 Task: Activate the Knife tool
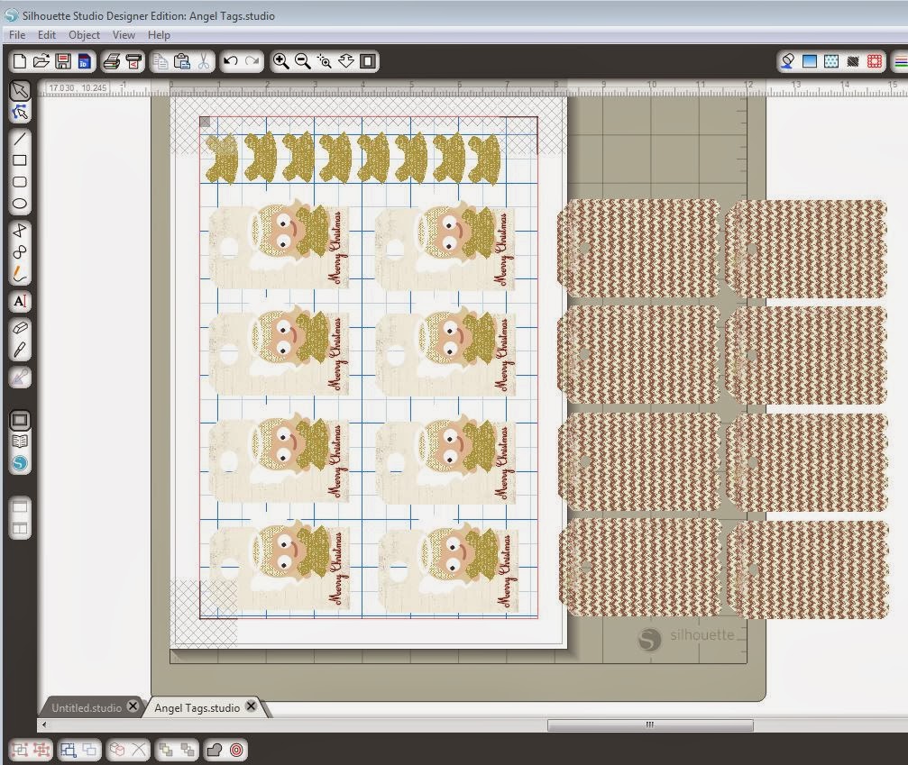click(x=20, y=350)
